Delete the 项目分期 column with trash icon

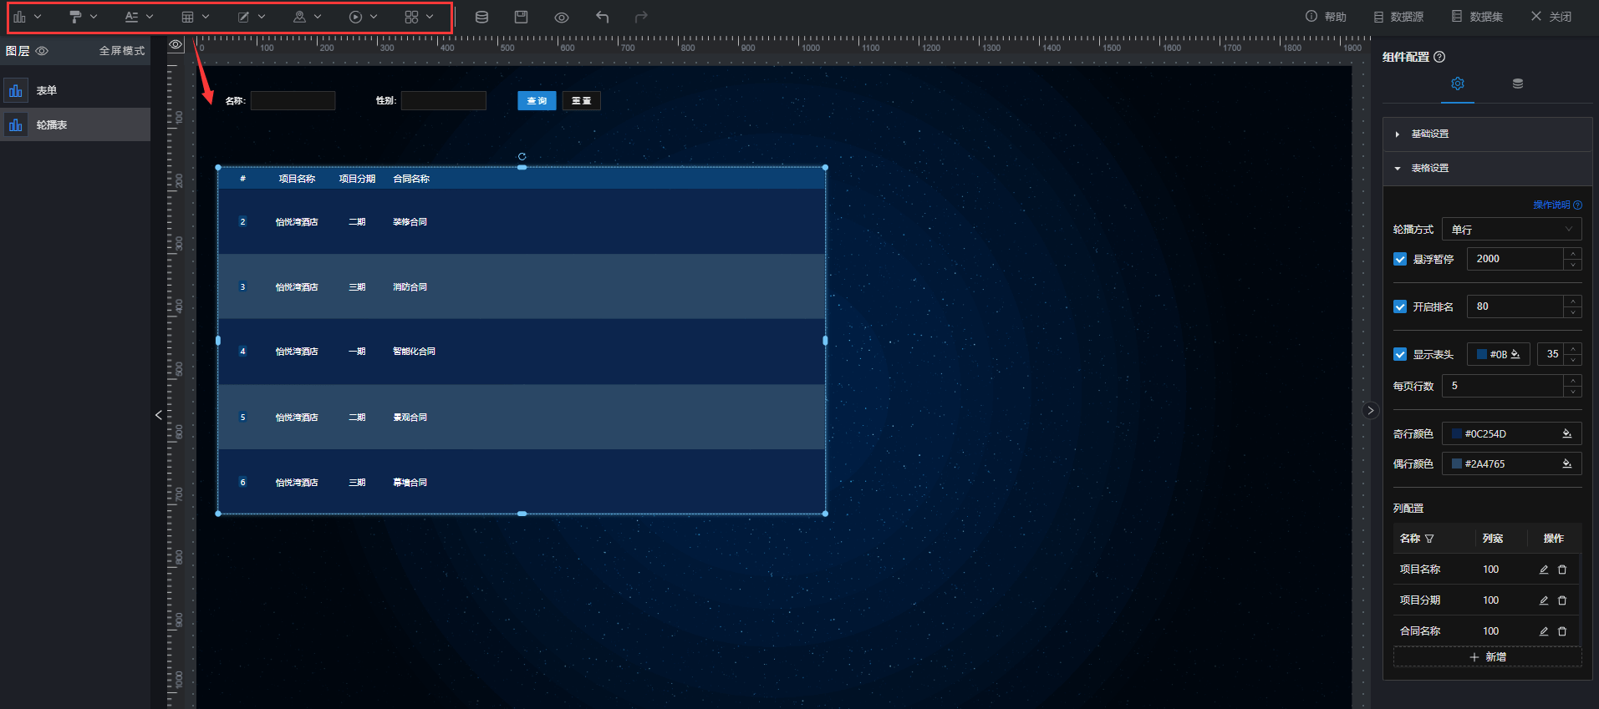(1562, 600)
